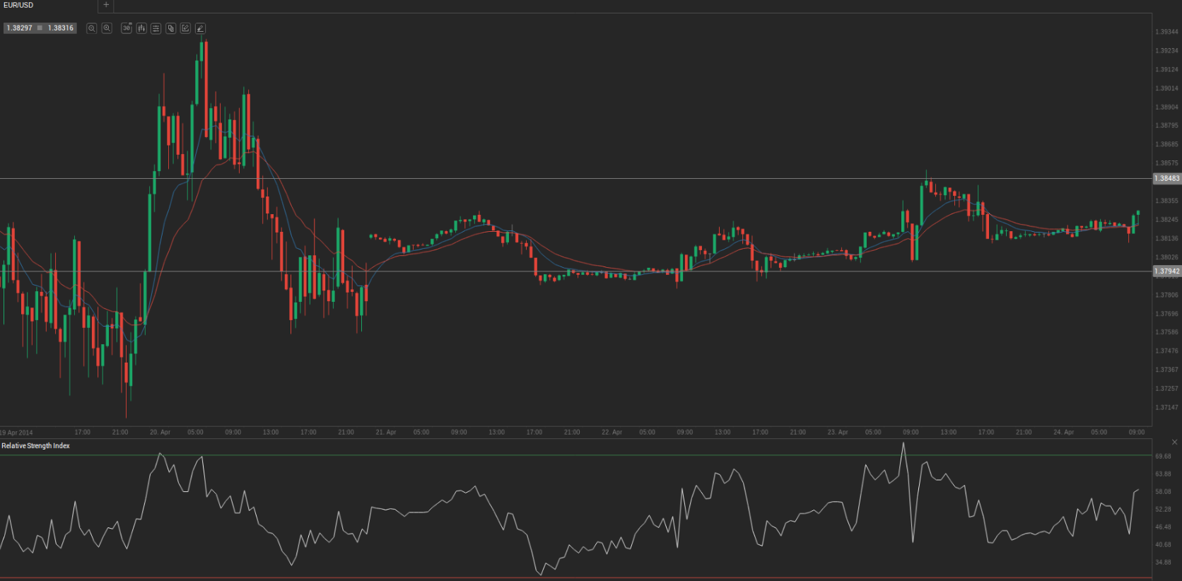Click the 46.48 RSI axis value
Image resolution: width=1182 pixels, height=581 pixels.
[x=1163, y=527]
